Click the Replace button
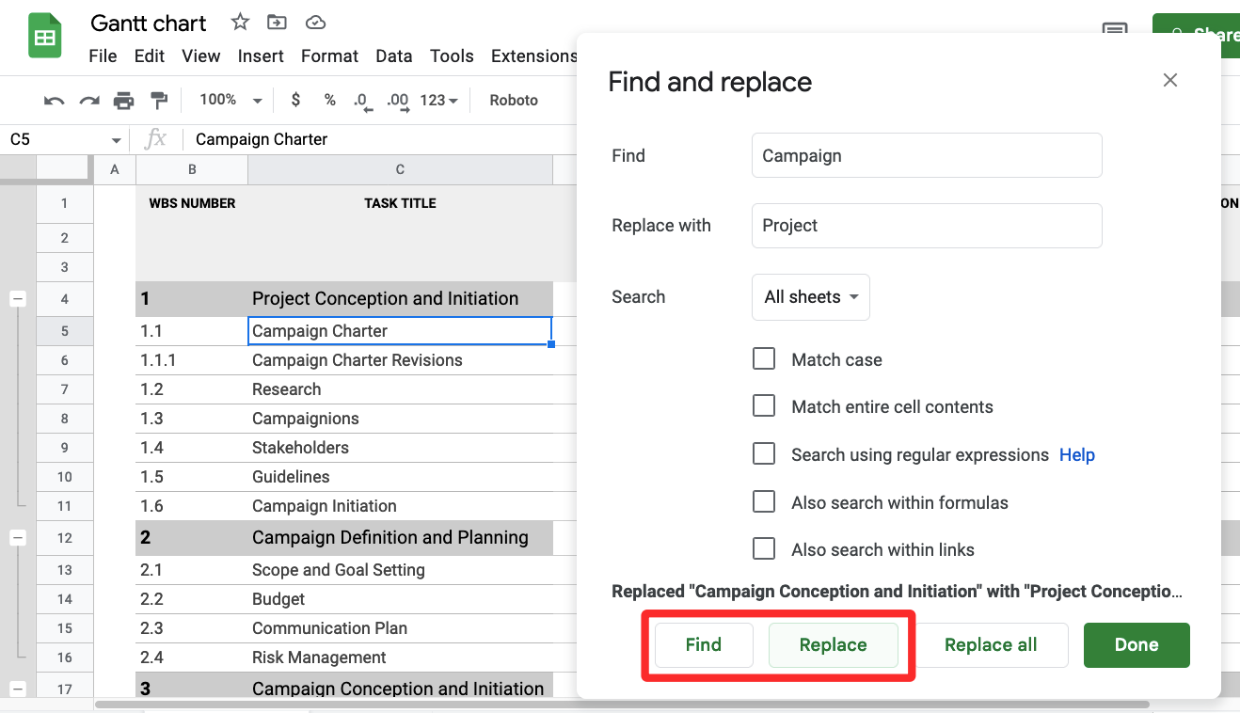This screenshot has height=713, width=1240. pos(834,645)
